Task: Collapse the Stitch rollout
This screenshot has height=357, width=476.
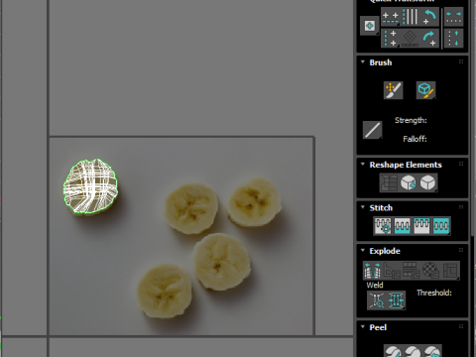Action: point(363,207)
